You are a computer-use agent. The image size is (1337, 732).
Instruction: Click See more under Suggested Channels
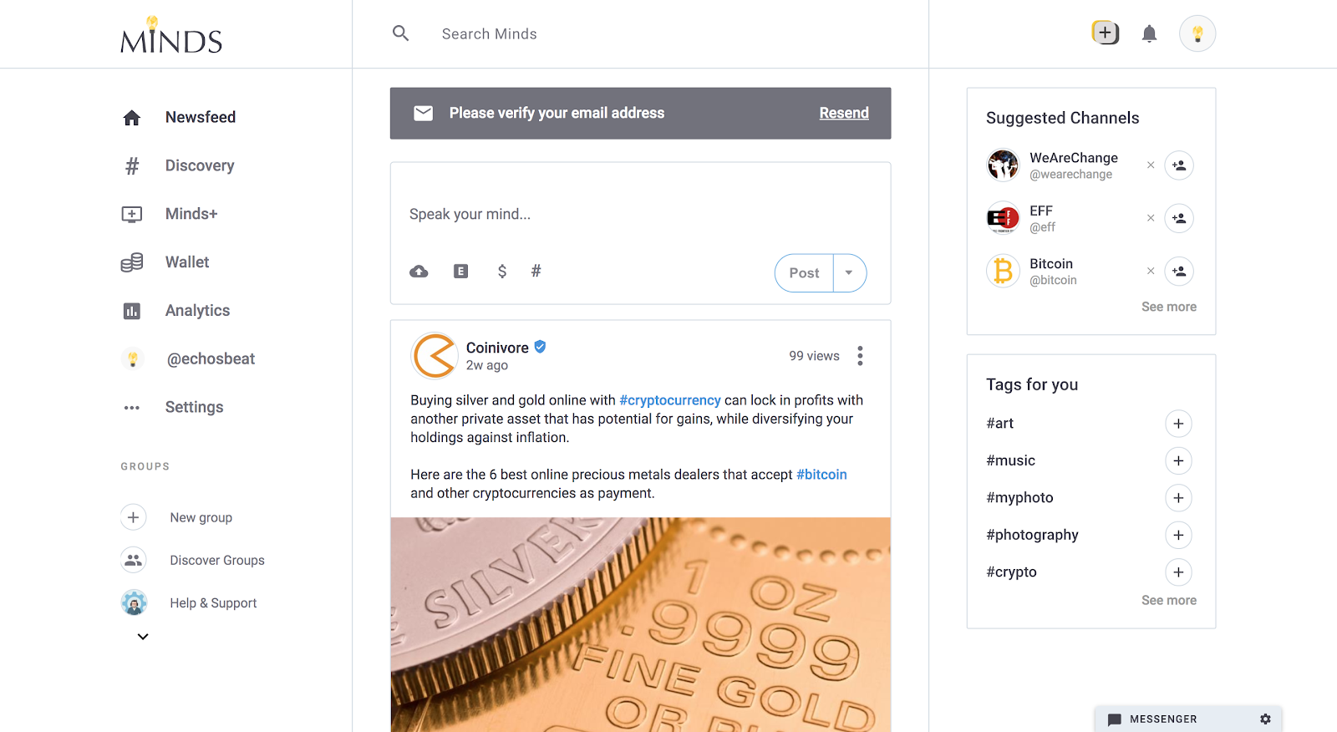pyautogui.click(x=1169, y=307)
